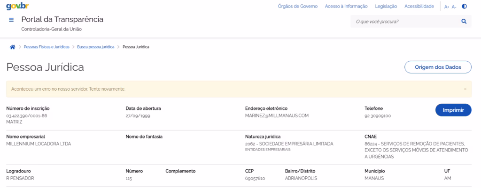This screenshot has height=188, width=481.
Task: Click the MARINEZ@MILLMANAUS.COM email text
Action: point(277,116)
